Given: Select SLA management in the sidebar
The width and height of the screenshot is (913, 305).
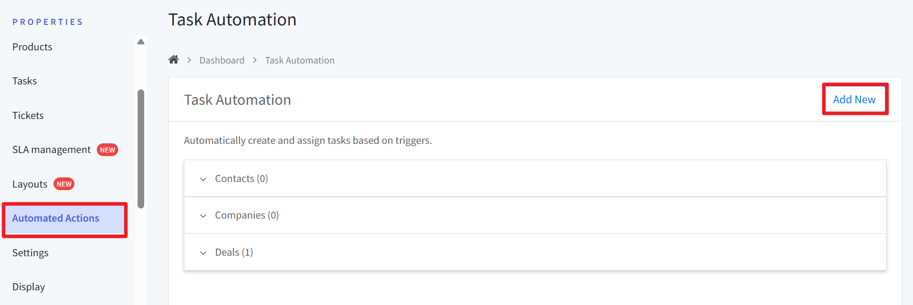Looking at the screenshot, I should coord(51,149).
